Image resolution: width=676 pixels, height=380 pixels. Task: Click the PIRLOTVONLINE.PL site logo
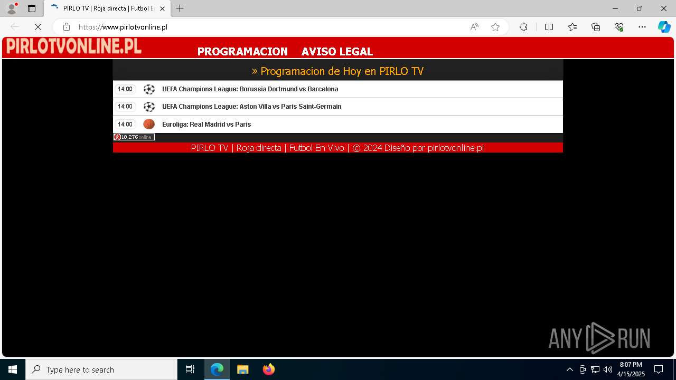(x=73, y=46)
